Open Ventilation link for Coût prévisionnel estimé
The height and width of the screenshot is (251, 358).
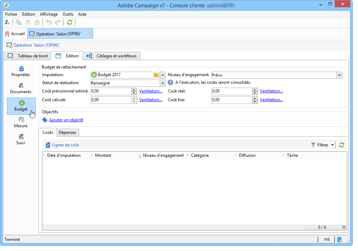(151, 91)
